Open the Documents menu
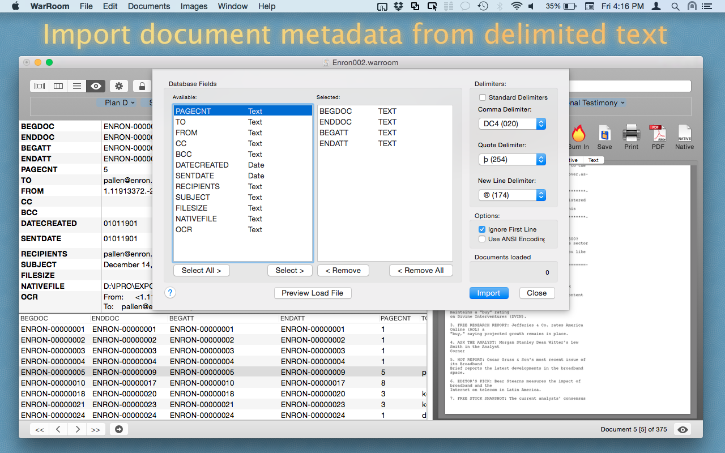725x453 pixels. (149, 6)
